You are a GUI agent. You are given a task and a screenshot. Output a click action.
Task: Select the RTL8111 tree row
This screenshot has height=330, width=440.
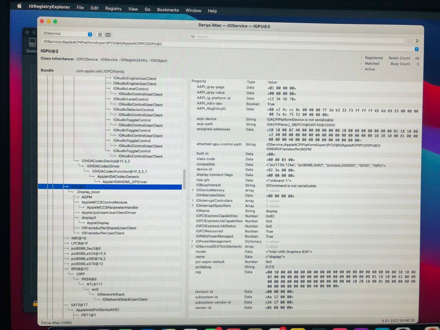point(94,284)
